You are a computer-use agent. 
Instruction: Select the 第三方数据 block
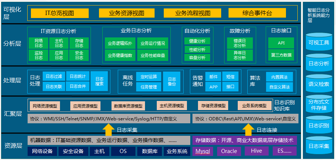[281, 55]
